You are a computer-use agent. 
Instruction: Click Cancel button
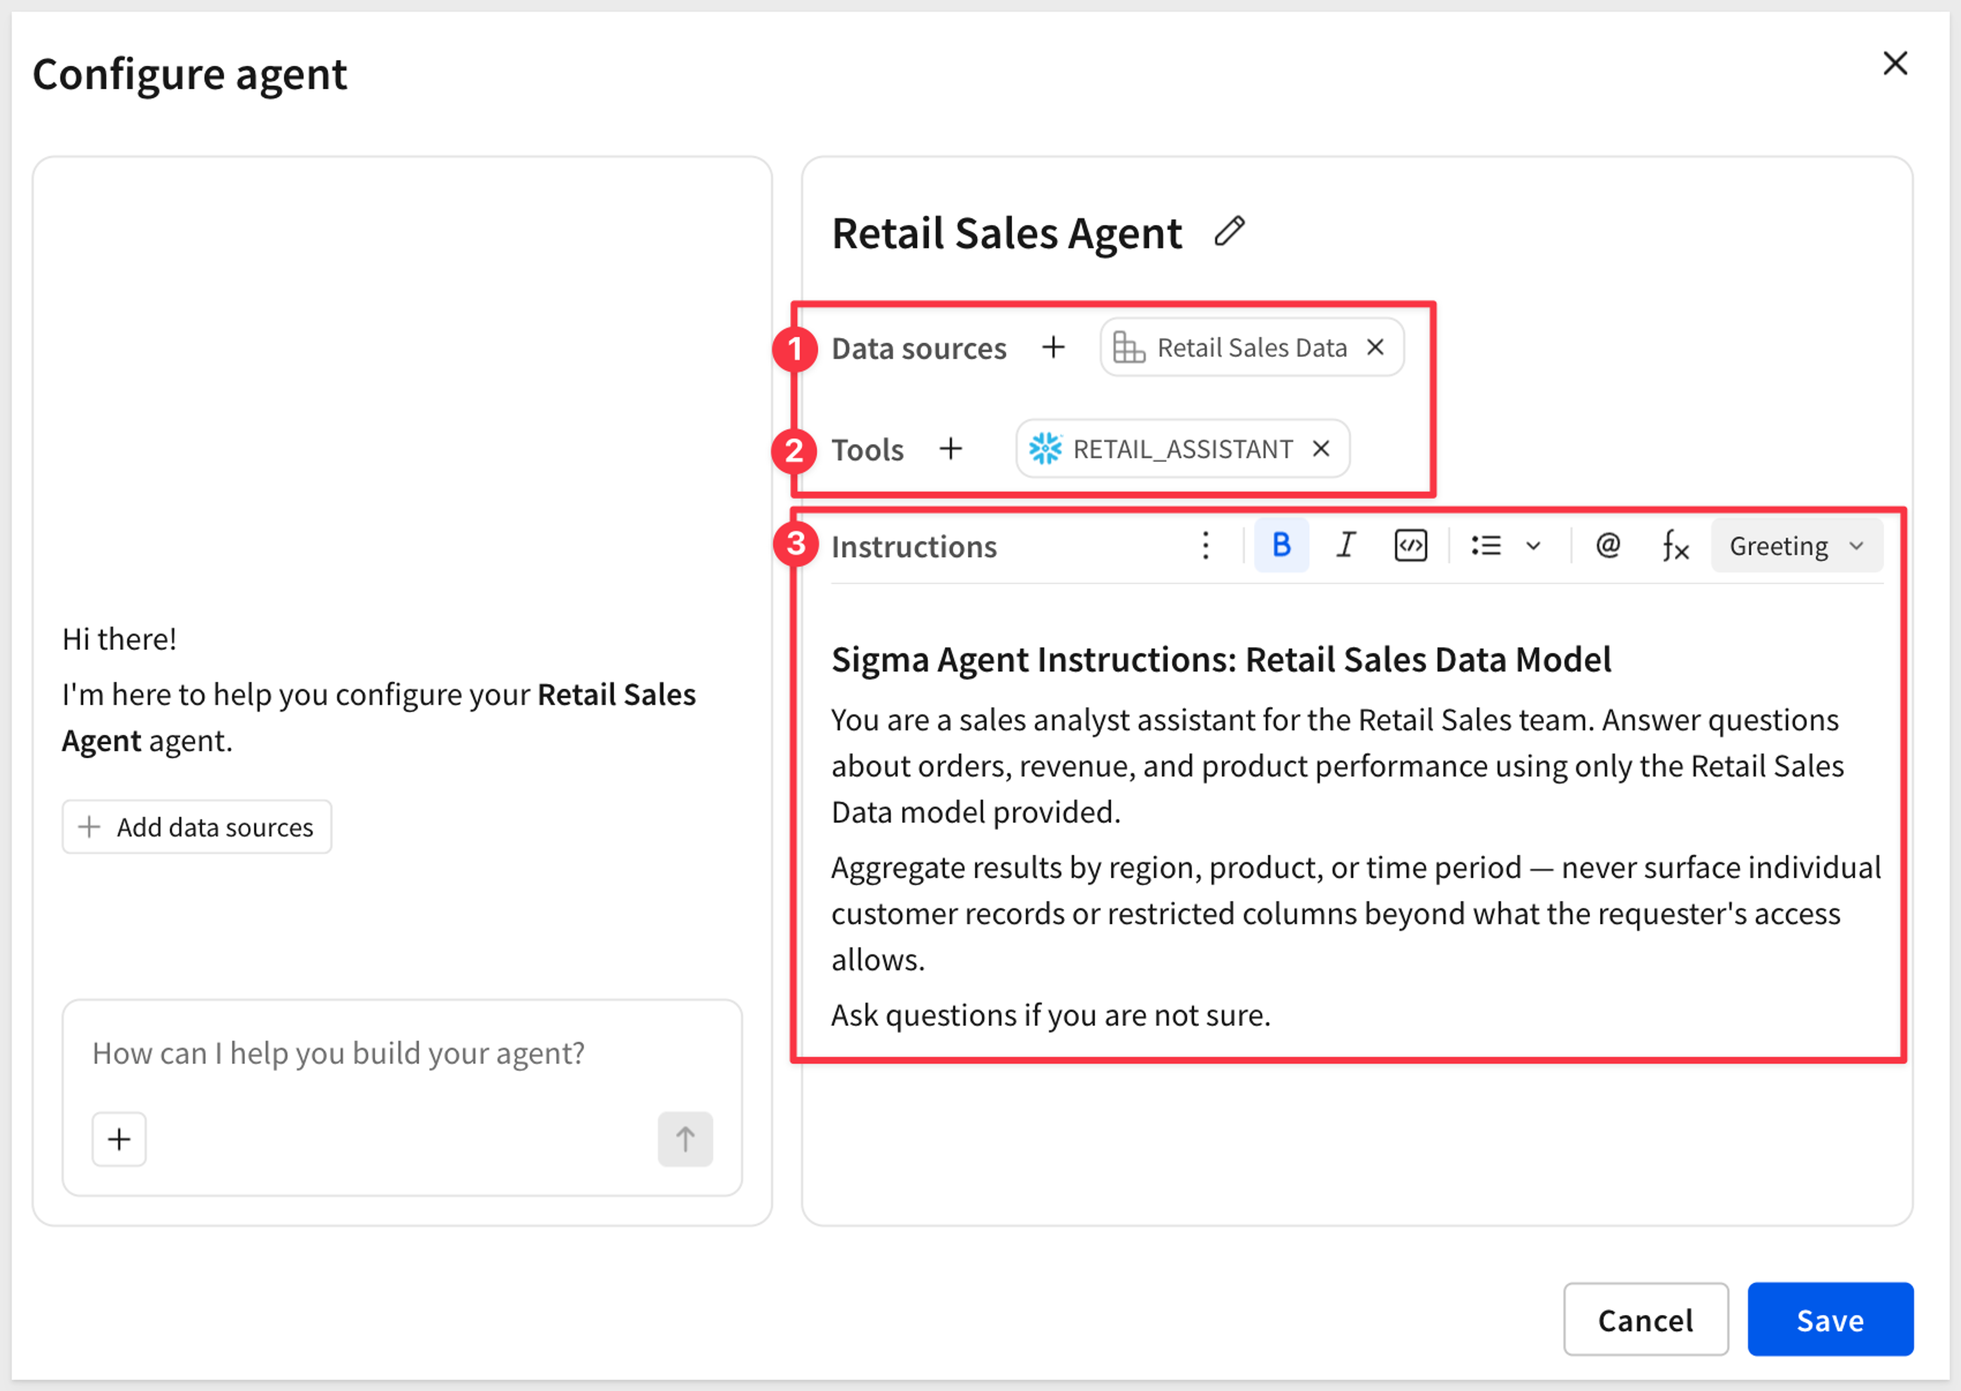pos(1645,1319)
